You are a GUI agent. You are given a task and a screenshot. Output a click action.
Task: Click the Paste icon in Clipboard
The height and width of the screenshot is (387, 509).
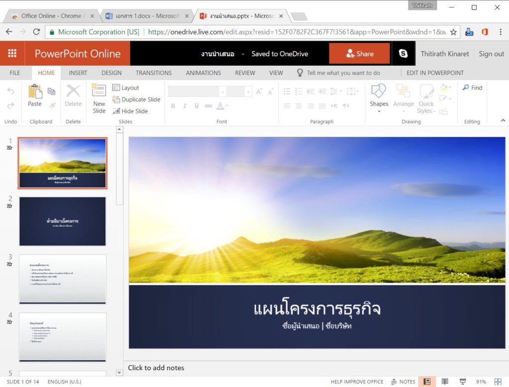coord(35,92)
